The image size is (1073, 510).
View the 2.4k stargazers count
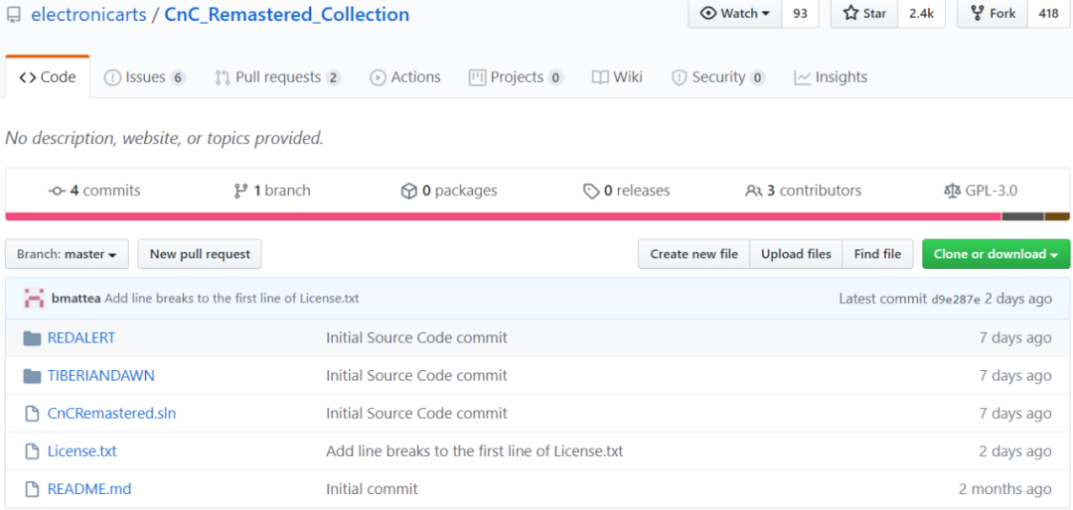pyautogui.click(x=921, y=14)
